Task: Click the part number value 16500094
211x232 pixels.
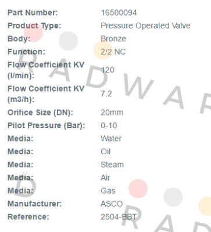Action: click(119, 13)
